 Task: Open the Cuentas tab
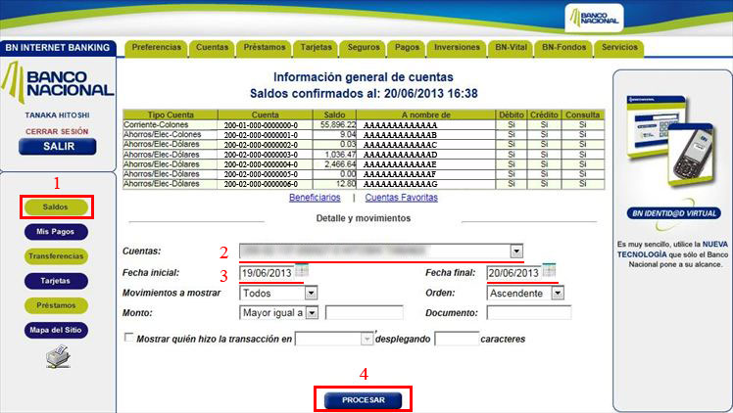point(213,48)
